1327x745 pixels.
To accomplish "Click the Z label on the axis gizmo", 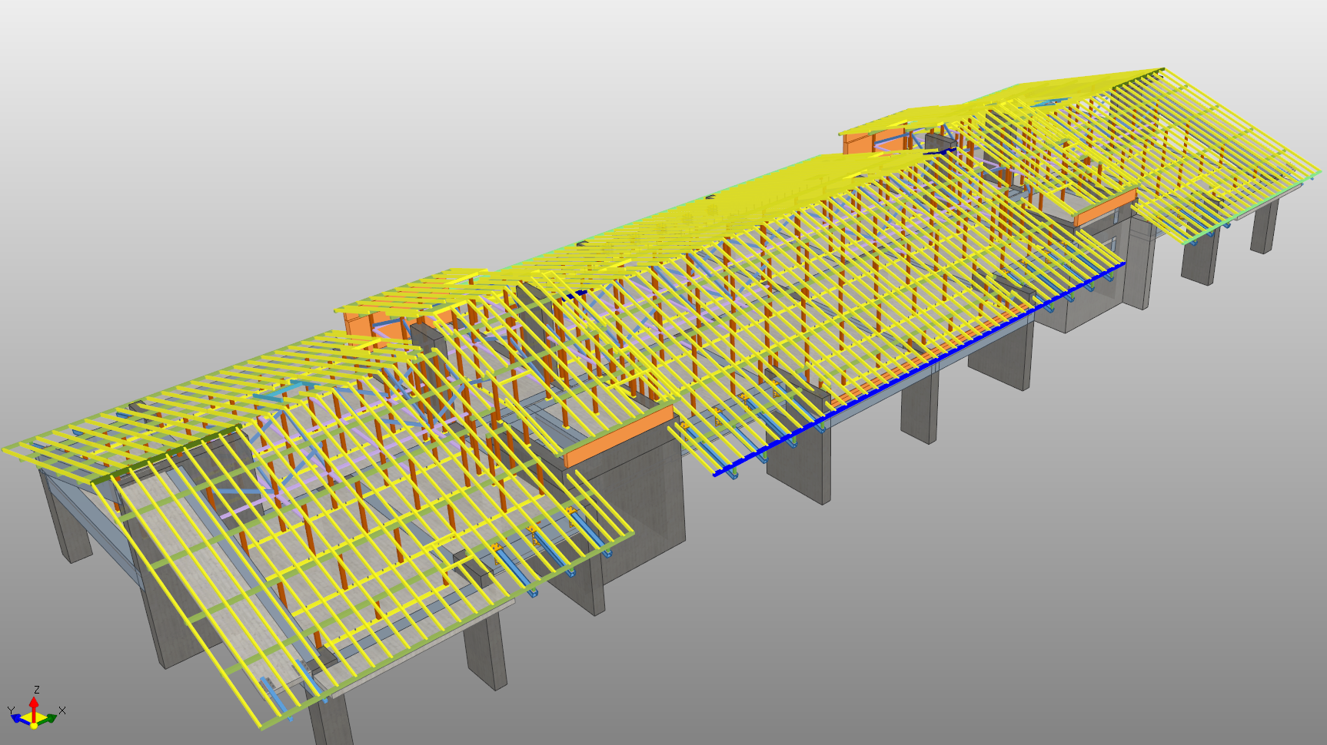I will (x=36, y=690).
